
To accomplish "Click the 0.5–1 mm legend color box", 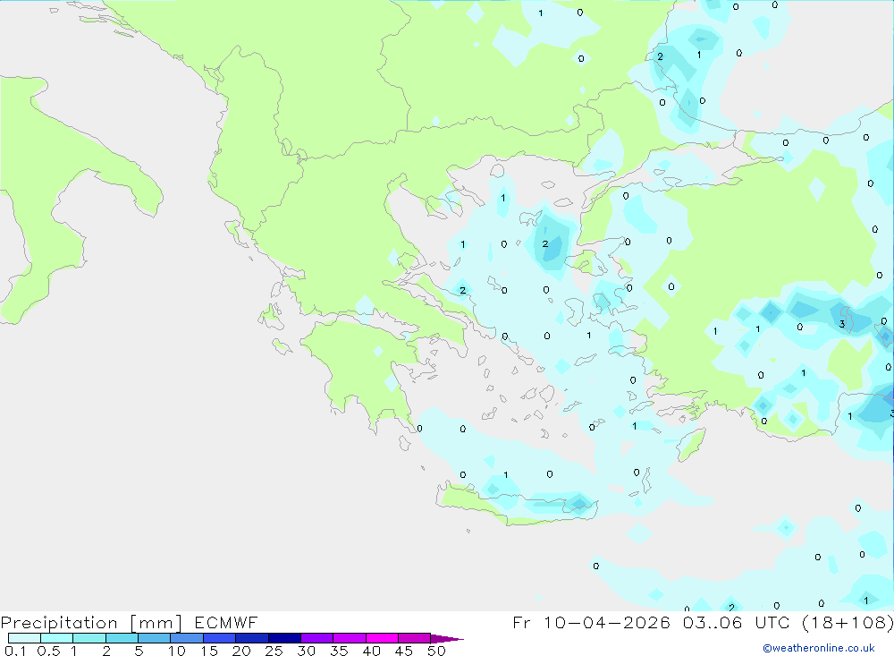I will point(57,638).
